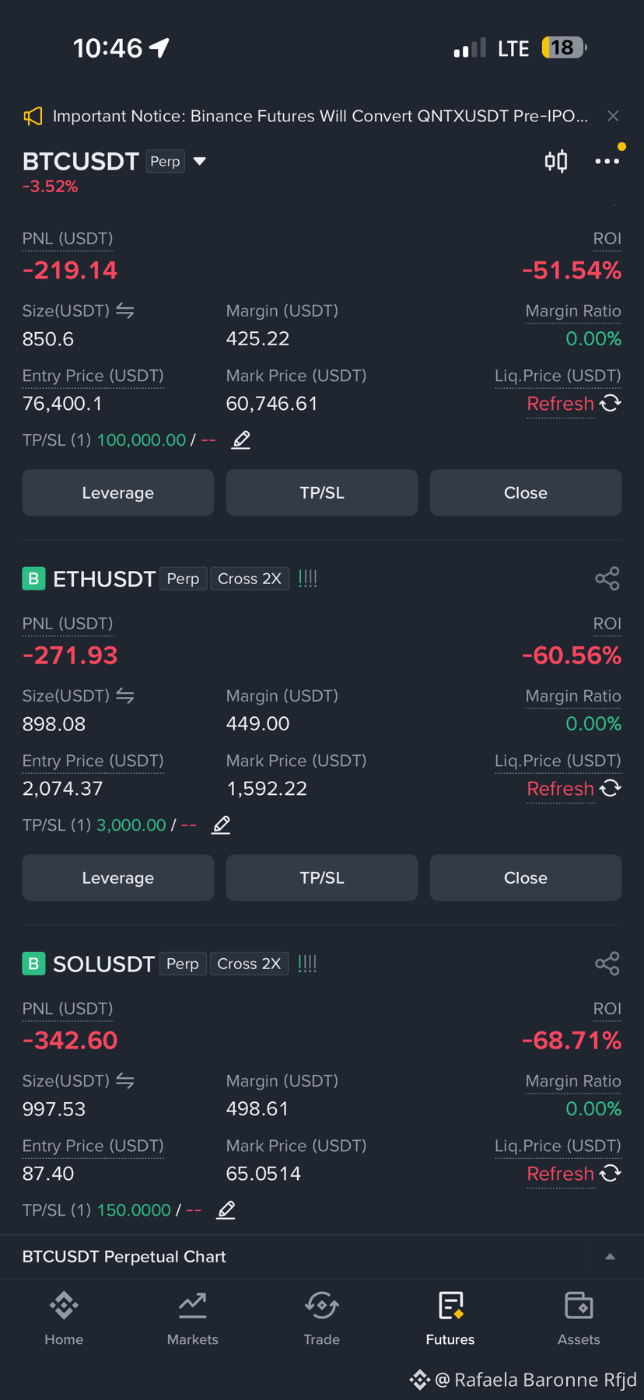Edit ETHUSDT TP/SL pencil icon

221,825
